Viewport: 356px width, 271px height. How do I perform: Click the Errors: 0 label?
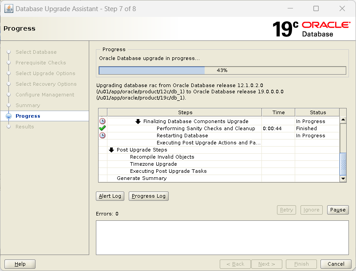point(107,214)
